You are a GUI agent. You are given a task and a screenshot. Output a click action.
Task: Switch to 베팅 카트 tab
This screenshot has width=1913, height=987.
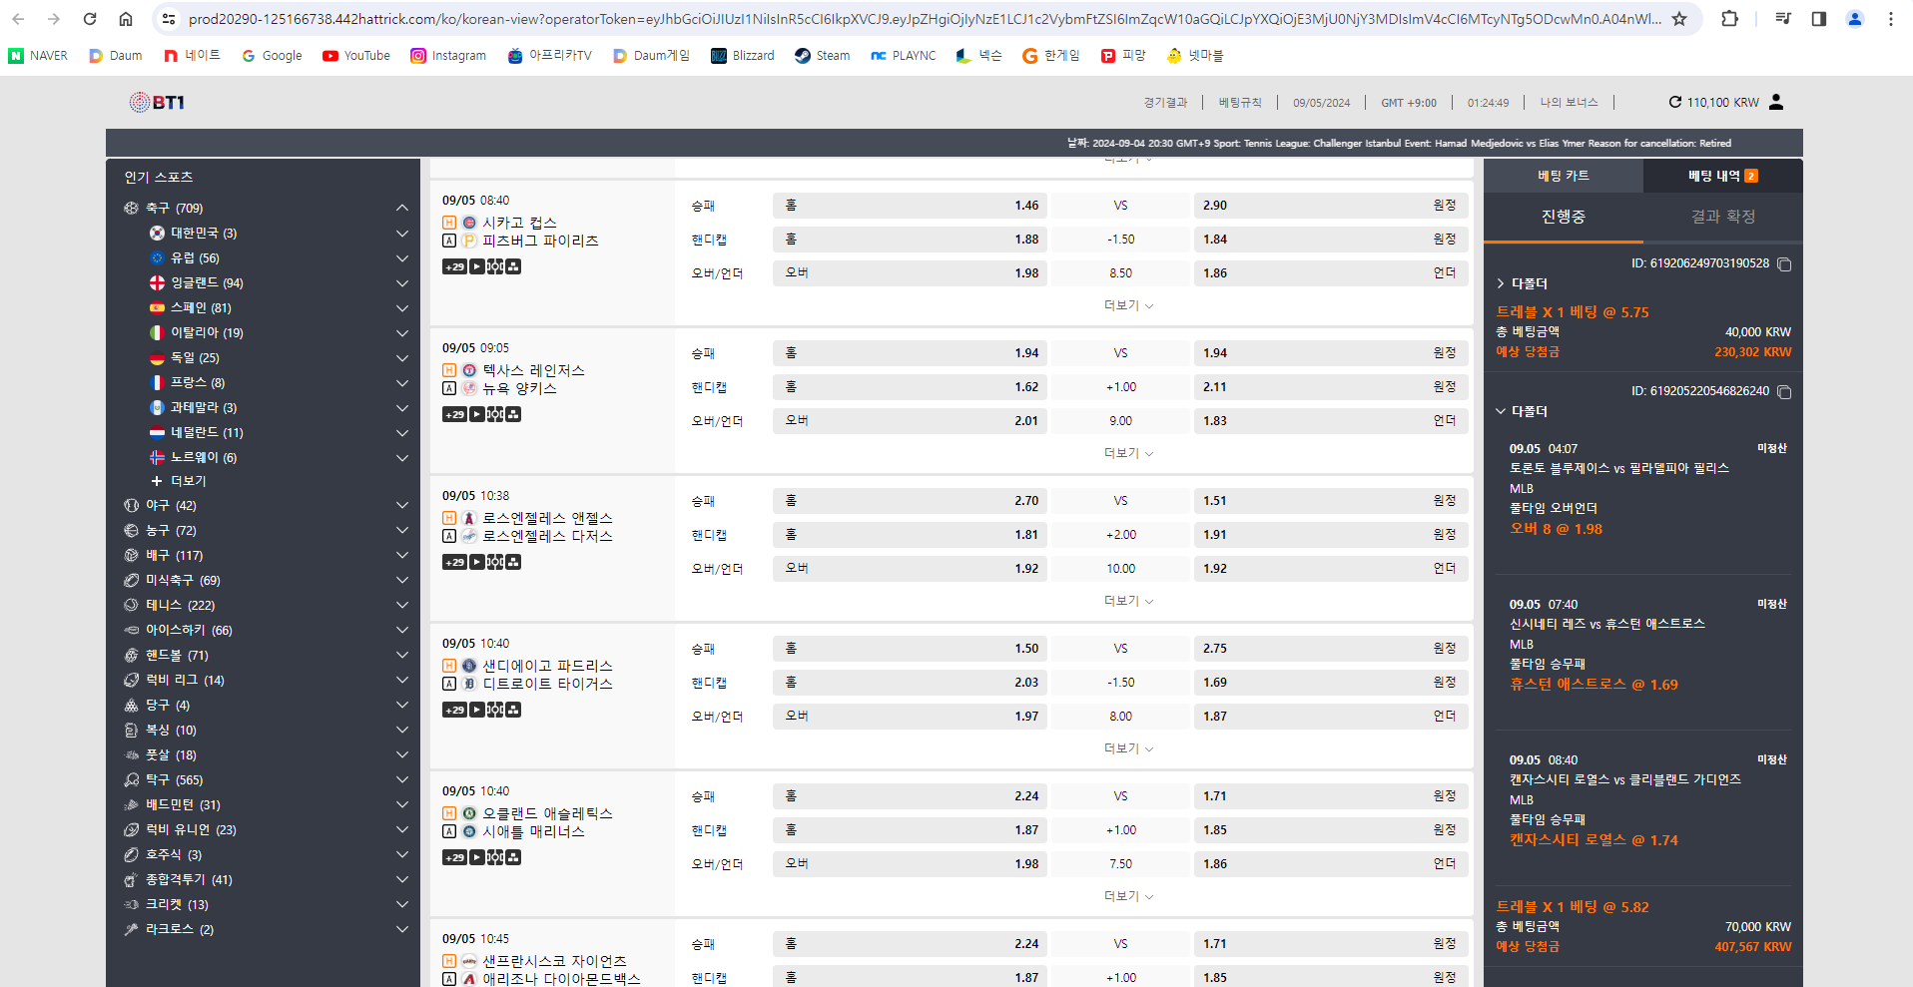point(1564,176)
